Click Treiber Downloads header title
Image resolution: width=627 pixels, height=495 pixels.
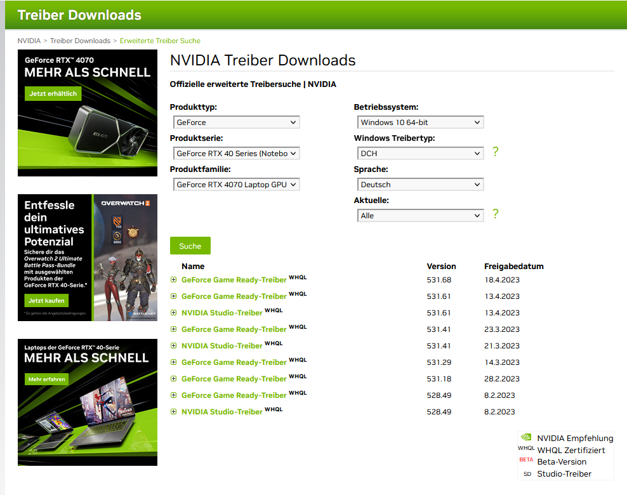[79, 15]
